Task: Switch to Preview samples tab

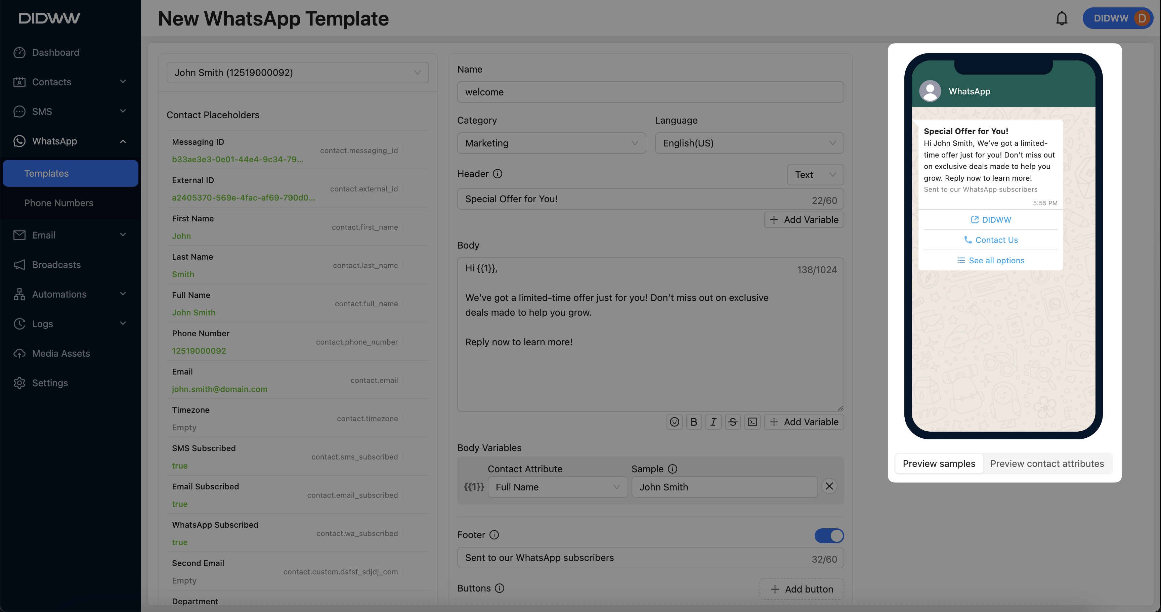Action: pos(939,464)
